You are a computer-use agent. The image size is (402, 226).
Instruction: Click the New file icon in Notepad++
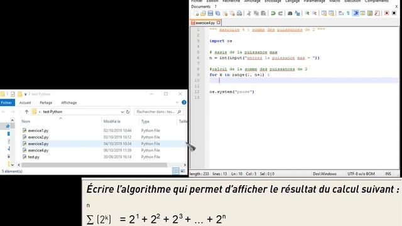click(x=196, y=13)
